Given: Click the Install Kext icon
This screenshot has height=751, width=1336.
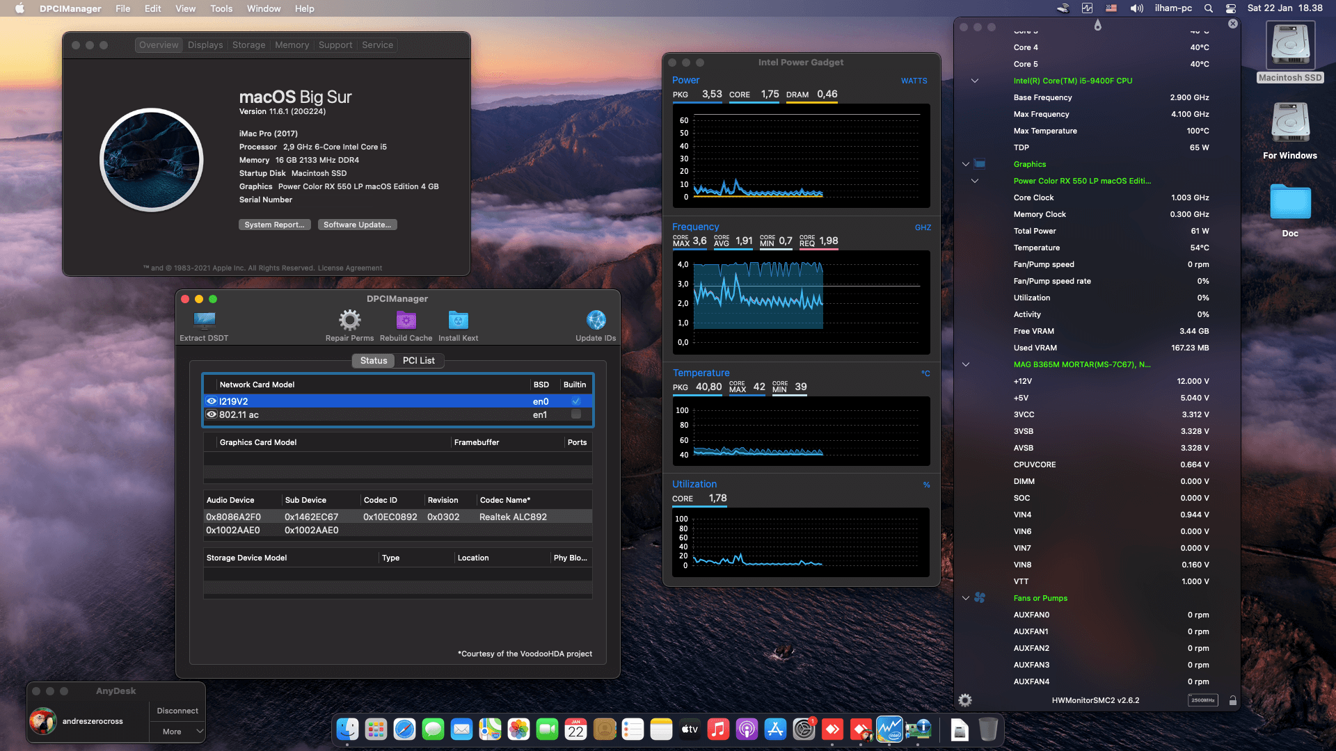Looking at the screenshot, I should (x=458, y=320).
